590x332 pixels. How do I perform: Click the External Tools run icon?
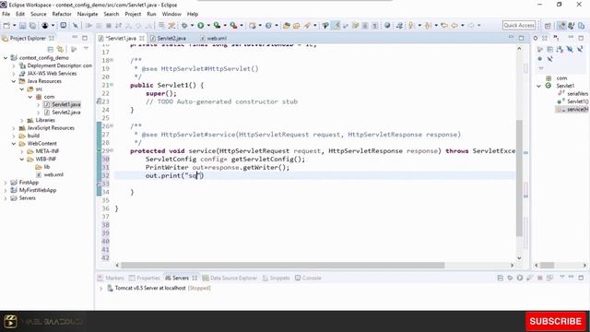233,25
